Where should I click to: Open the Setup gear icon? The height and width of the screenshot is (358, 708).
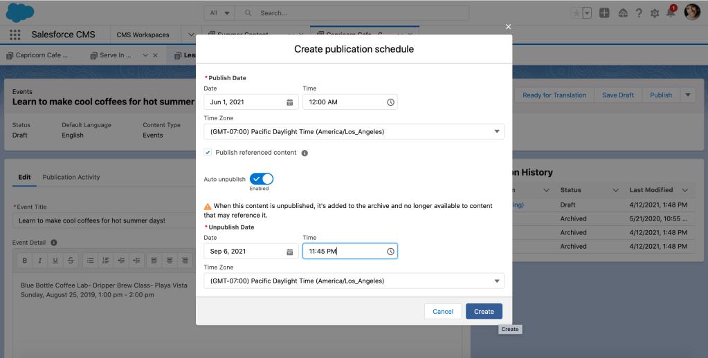click(655, 13)
